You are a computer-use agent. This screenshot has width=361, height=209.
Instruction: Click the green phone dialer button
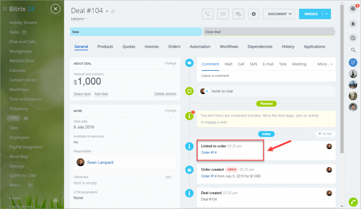point(353,202)
